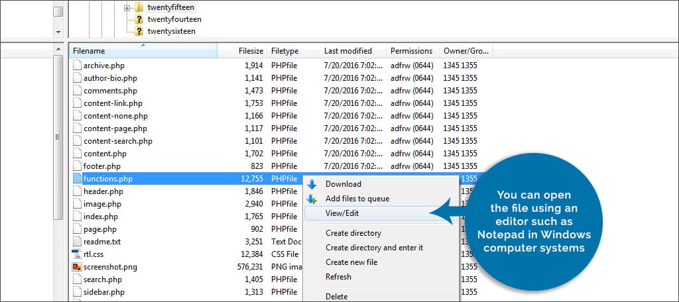Image resolution: width=679 pixels, height=302 pixels.
Task: Click the Add files to queue icon
Action: (312, 199)
